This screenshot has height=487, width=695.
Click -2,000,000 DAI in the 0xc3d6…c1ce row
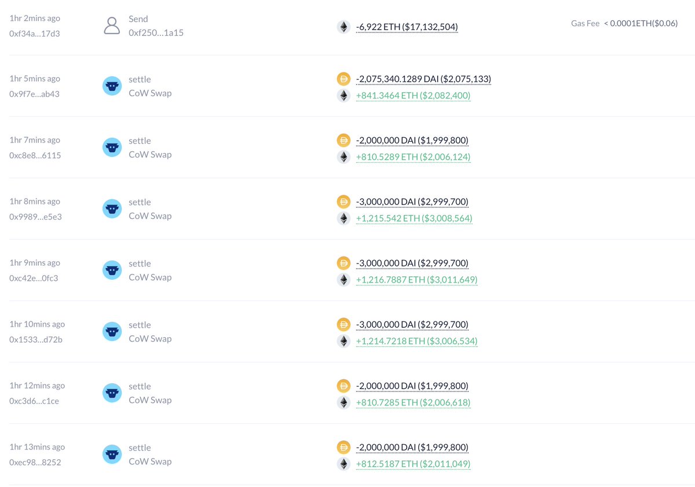click(412, 386)
